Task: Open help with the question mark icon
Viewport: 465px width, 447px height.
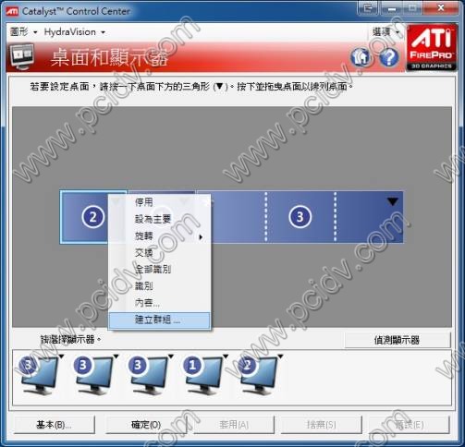Action: [x=388, y=57]
